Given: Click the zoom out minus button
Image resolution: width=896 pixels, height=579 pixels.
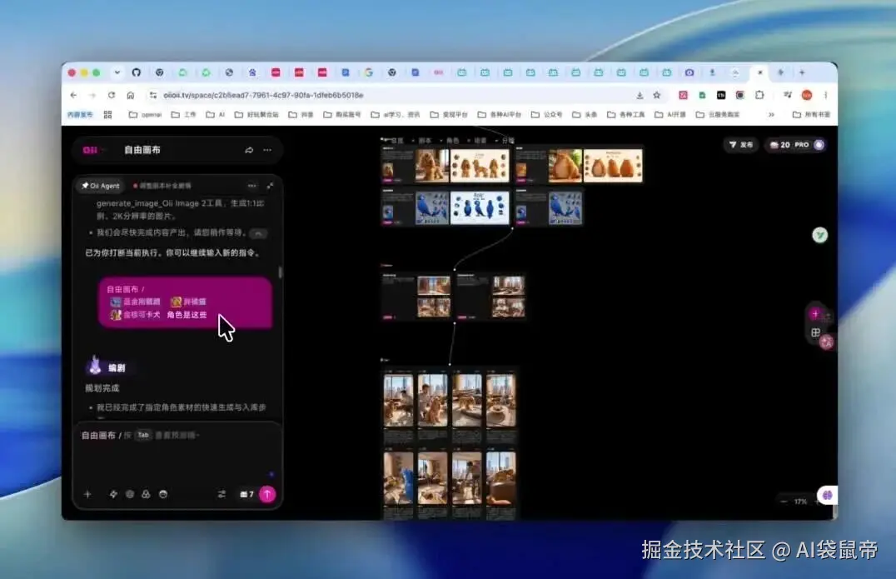Looking at the screenshot, I should click(x=784, y=502).
